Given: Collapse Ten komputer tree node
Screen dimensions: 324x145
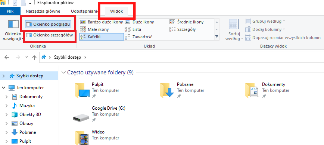Looking at the screenshot, I should coord(3,88).
